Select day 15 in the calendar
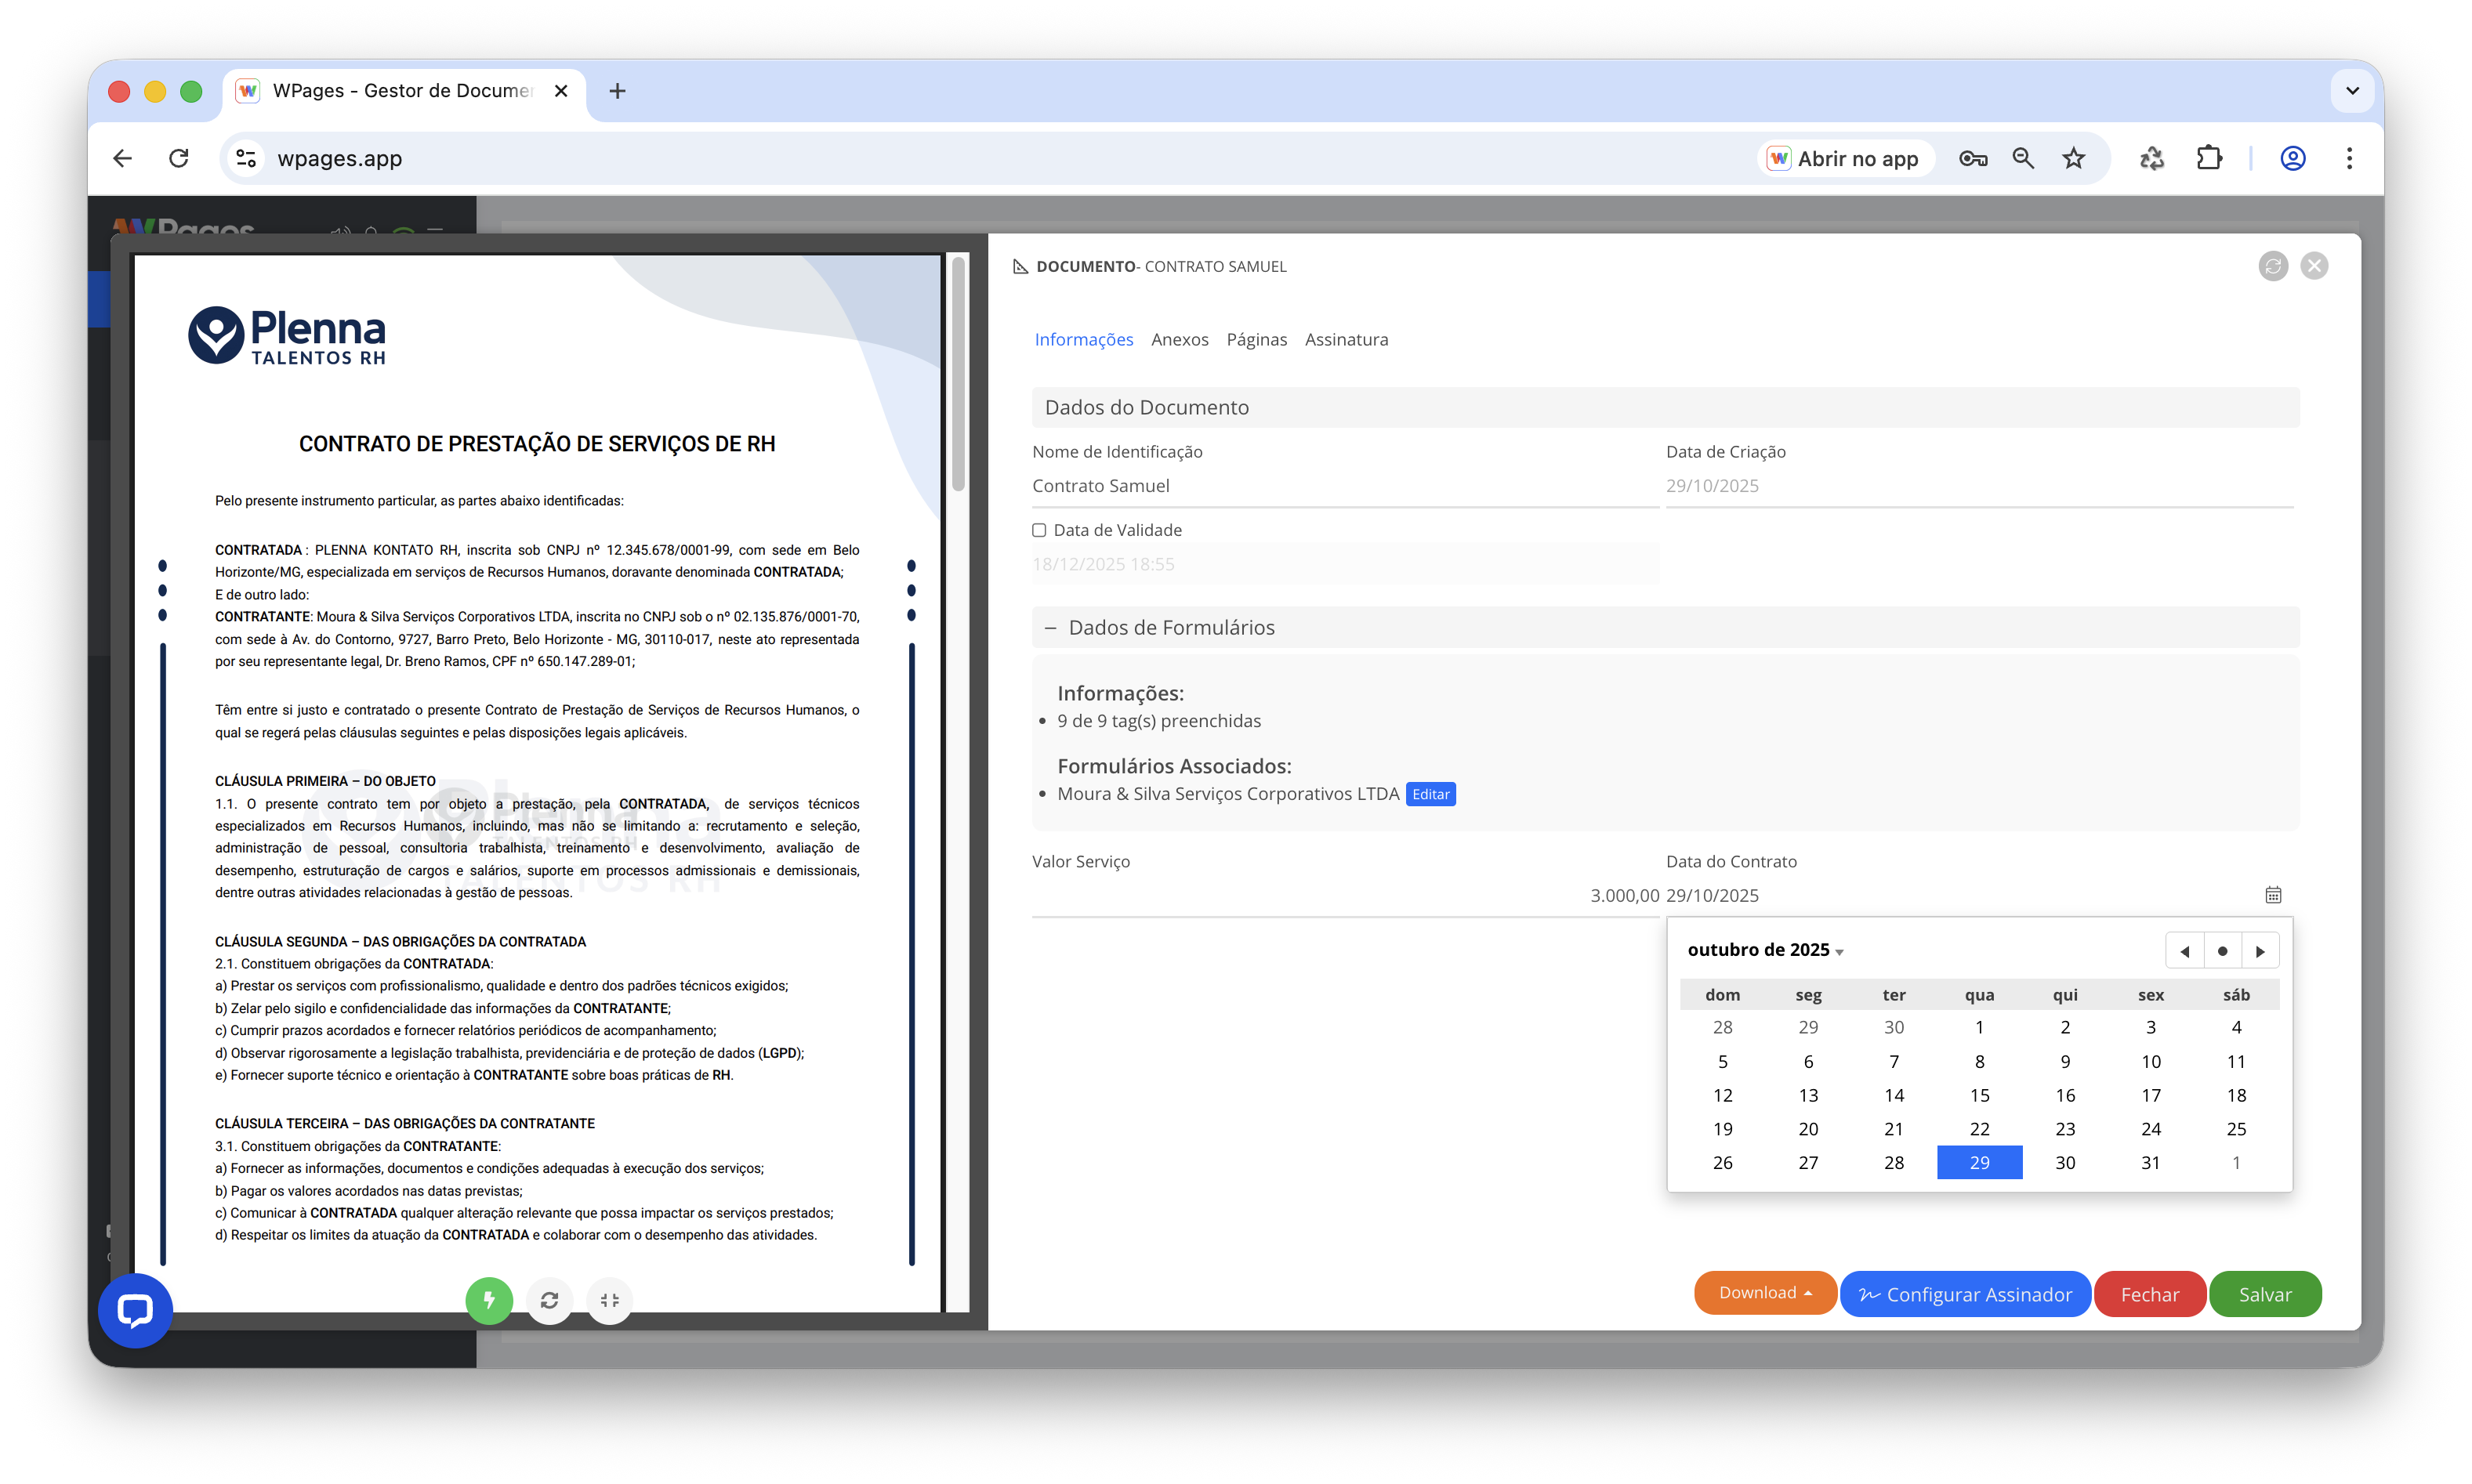This screenshot has width=2472, height=1484. coord(1979,1095)
